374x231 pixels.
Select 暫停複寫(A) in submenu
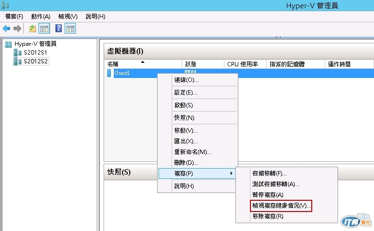point(287,195)
